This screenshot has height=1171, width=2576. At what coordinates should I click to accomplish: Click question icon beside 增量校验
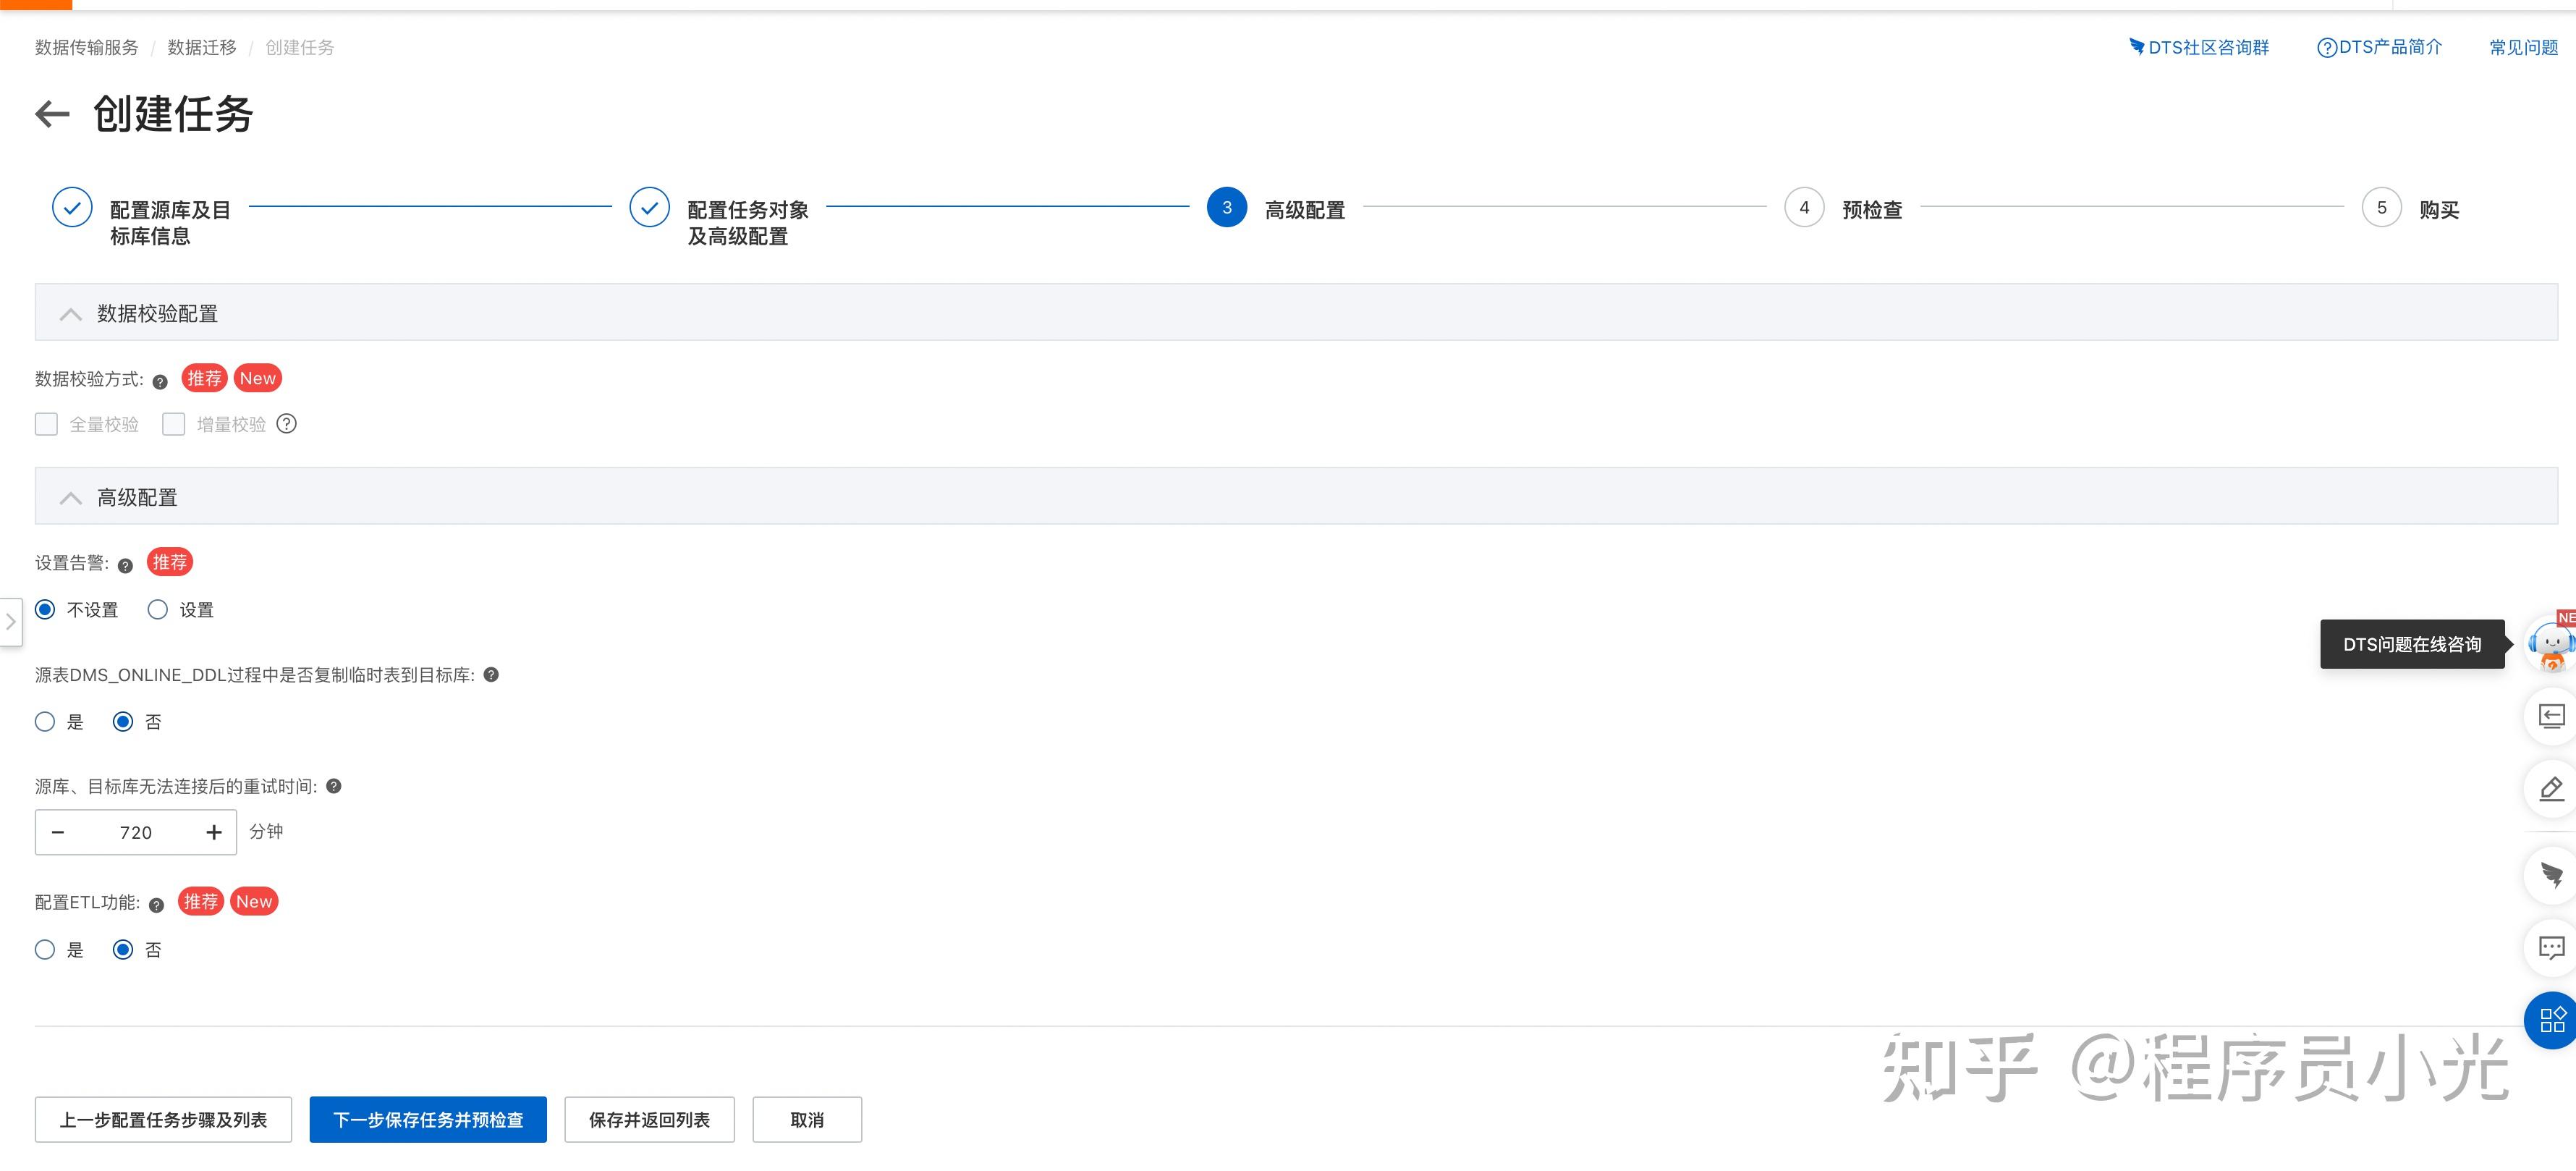tap(287, 424)
